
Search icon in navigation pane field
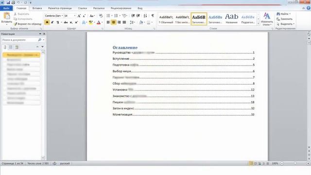40,40
